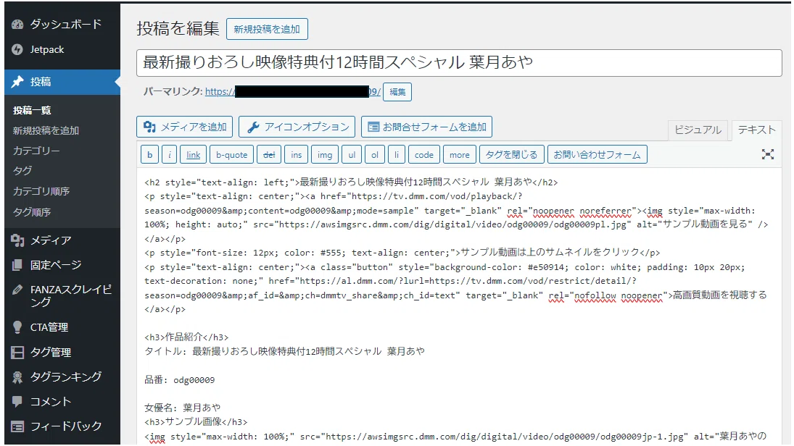The height and width of the screenshot is (446, 794).
Task: Insert deleted text tag with del
Action: pos(269,155)
